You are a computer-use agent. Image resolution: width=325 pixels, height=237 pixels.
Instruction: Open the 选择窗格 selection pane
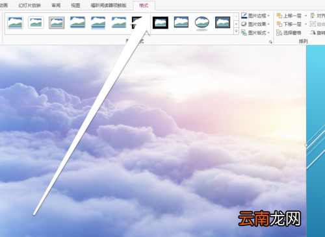coord(289,32)
